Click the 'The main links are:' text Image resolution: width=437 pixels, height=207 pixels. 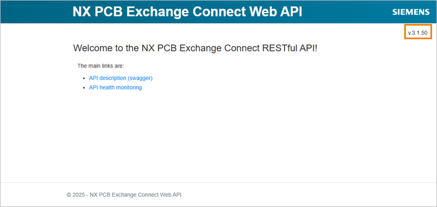point(101,66)
